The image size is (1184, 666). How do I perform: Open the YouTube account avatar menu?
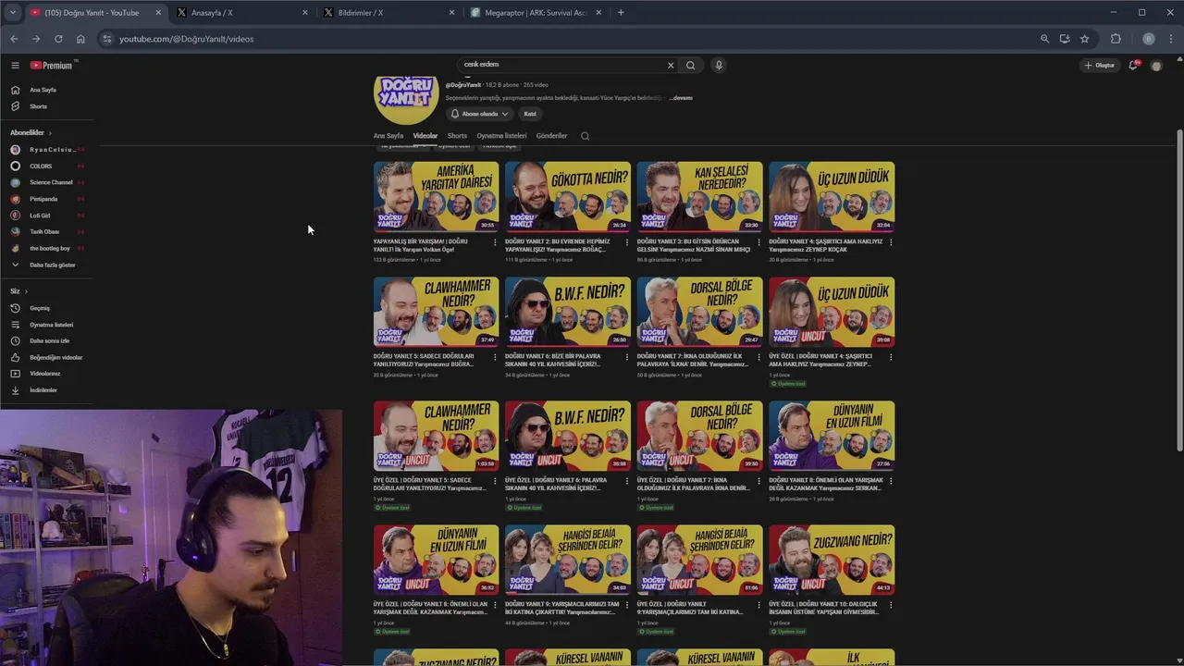click(x=1156, y=66)
